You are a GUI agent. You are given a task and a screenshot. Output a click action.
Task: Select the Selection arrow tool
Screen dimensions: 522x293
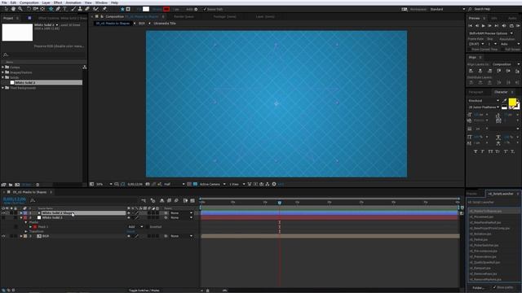[x=6, y=9]
